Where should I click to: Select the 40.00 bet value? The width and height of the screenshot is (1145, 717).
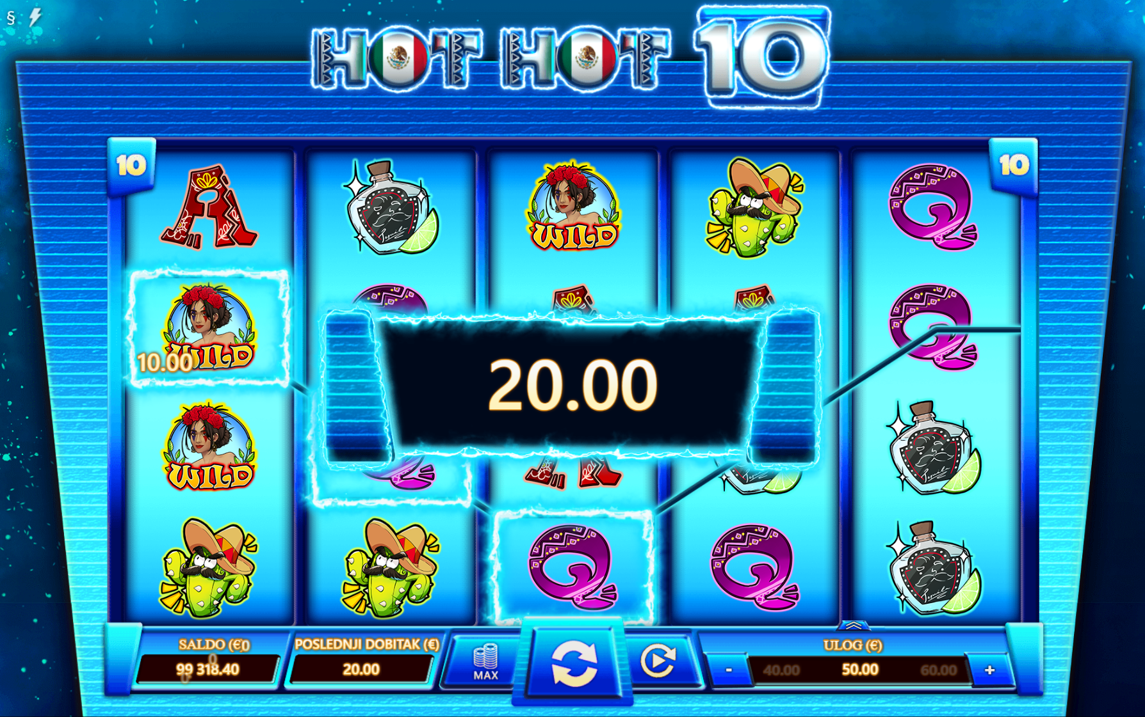pyautogui.click(x=781, y=670)
